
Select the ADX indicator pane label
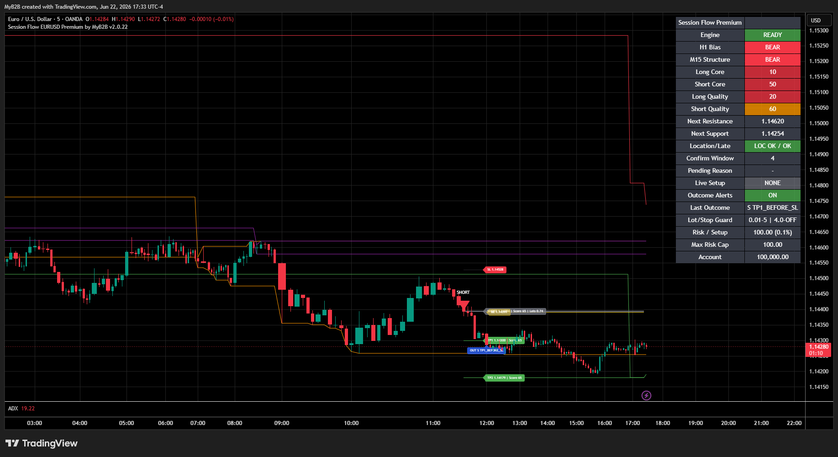(x=13, y=409)
